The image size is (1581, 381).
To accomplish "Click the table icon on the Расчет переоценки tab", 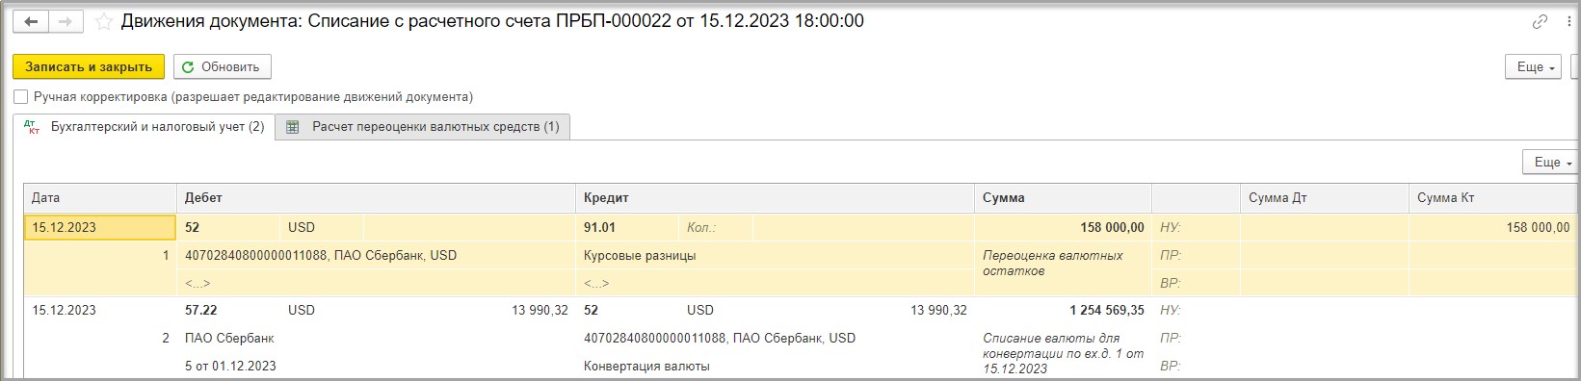I will click(x=294, y=127).
